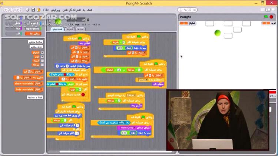Open مرحله2 dropdown in broadcast block
Image resolution: width=278 pixels, height=156 pixels.
point(143,80)
